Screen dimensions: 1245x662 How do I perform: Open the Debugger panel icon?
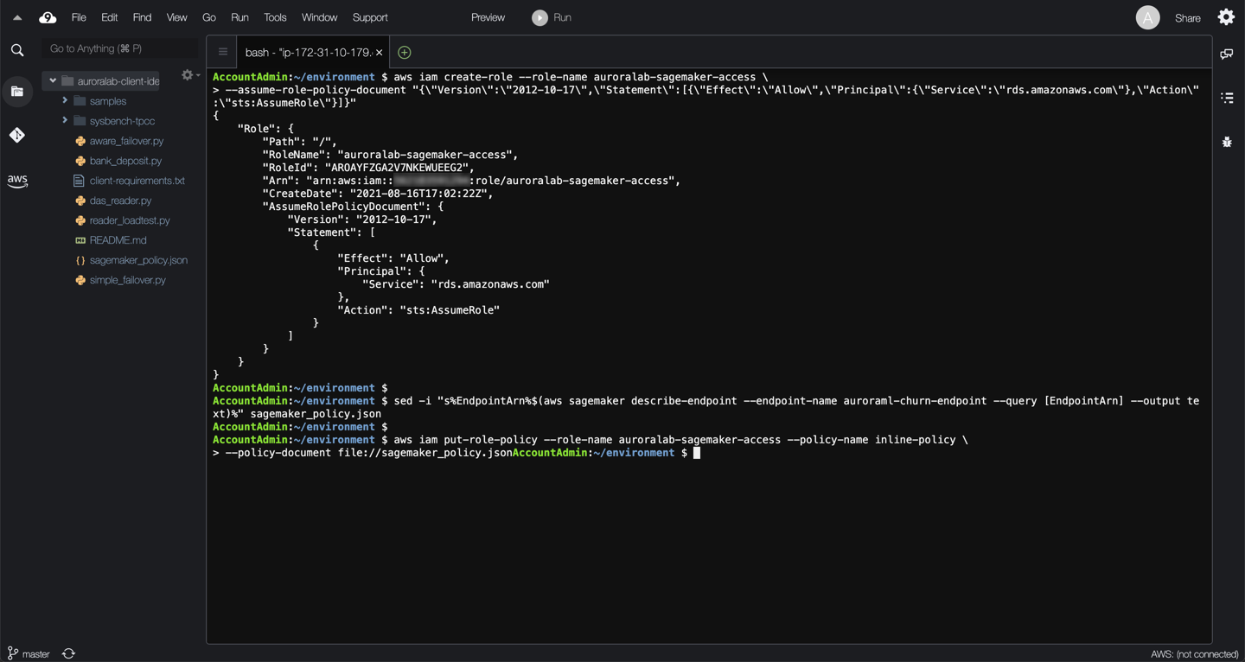point(1227,142)
